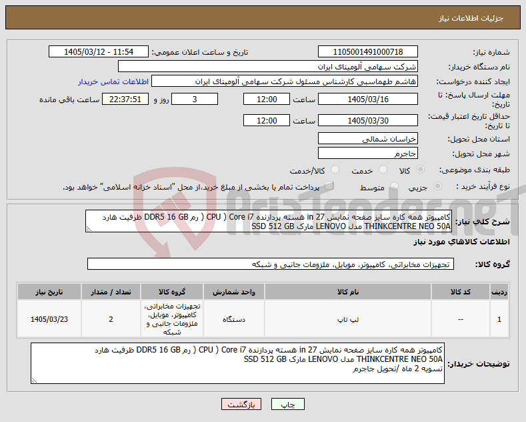The width and height of the screenshot is (526, 422).
Task: Click the product group cell in table row 1
Action: [172, 319]
